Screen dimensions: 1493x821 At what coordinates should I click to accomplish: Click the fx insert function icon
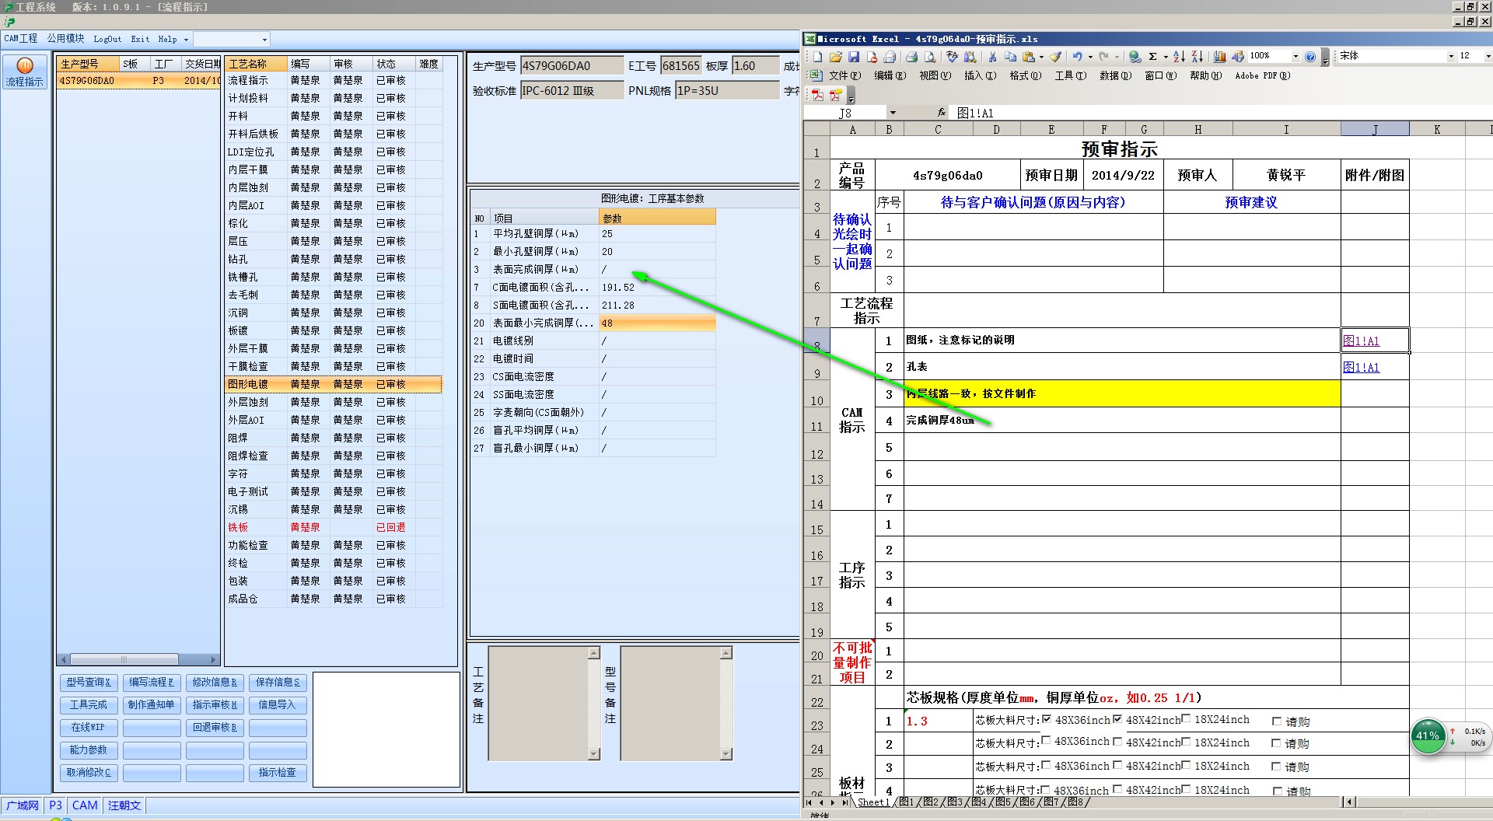tap(942, 113)
